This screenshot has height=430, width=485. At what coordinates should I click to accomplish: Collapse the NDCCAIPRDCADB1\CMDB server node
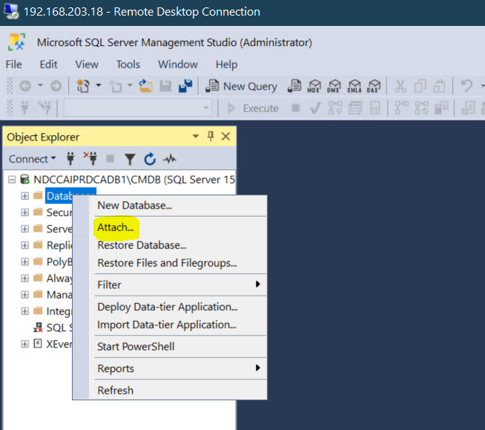point(12,180)
